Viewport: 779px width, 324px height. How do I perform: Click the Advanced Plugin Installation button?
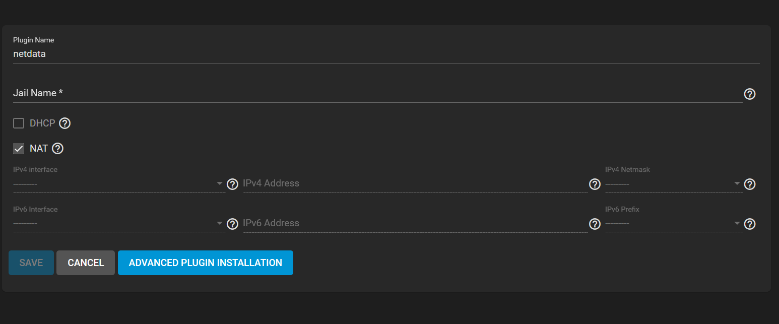point(206,263)
